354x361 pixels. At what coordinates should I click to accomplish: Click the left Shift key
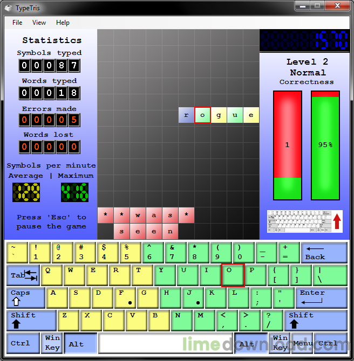[31, 320]
